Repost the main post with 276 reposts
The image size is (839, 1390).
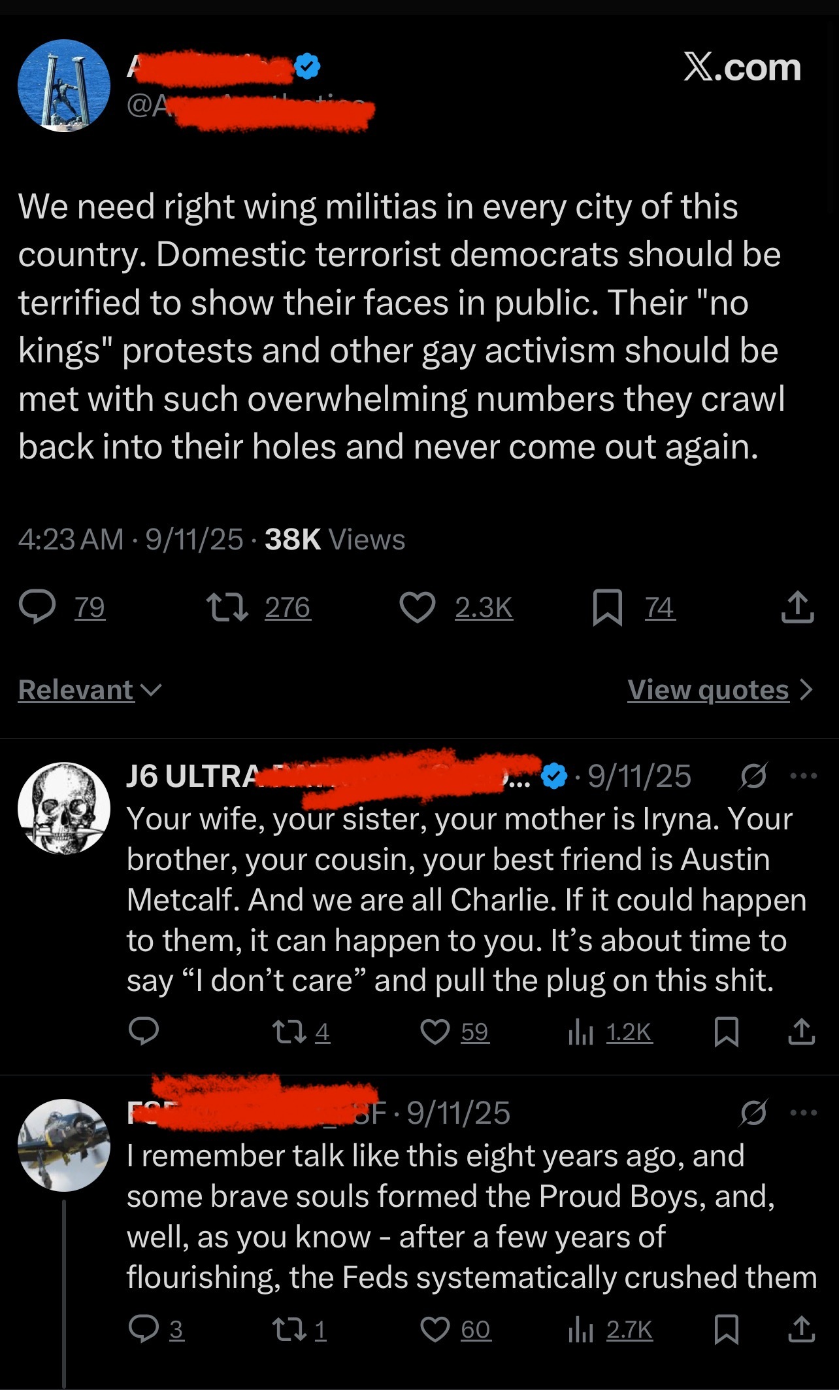[x=227, y=608]
